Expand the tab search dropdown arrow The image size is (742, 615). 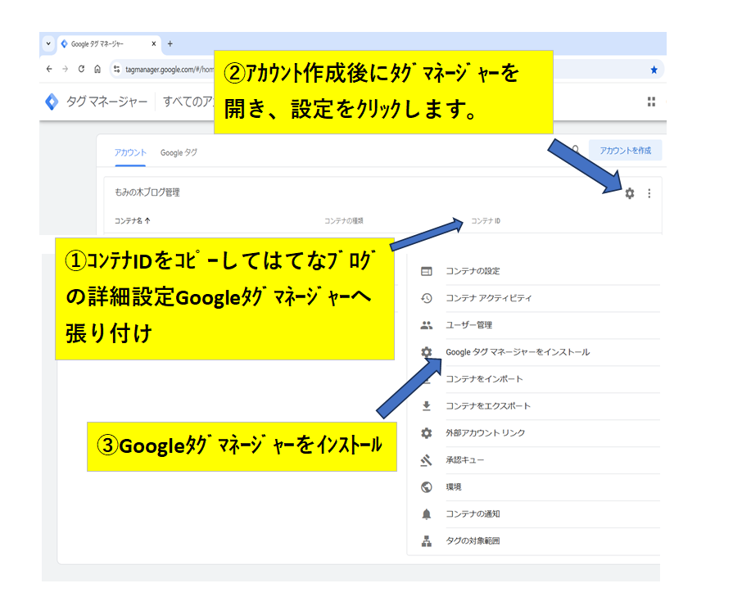click(x=48, y=43)
